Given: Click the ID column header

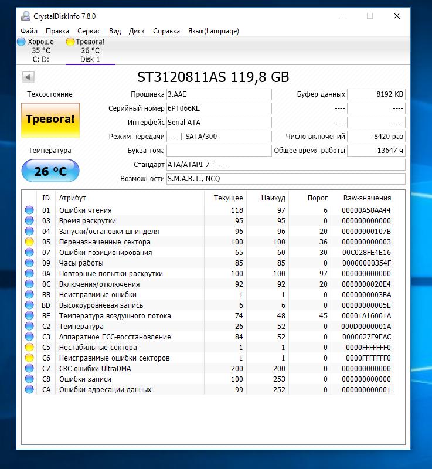Looking at the screenshot, I should point(46,198).
